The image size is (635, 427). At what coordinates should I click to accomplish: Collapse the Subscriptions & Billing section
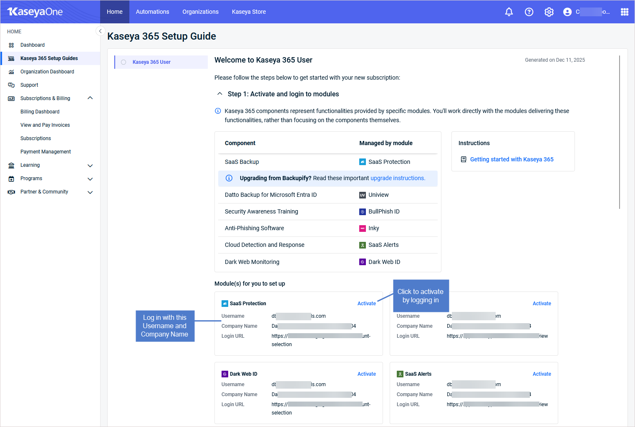click(x=90, y=98)
